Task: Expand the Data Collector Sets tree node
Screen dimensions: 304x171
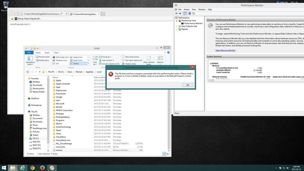Action: tap(176, 26)
